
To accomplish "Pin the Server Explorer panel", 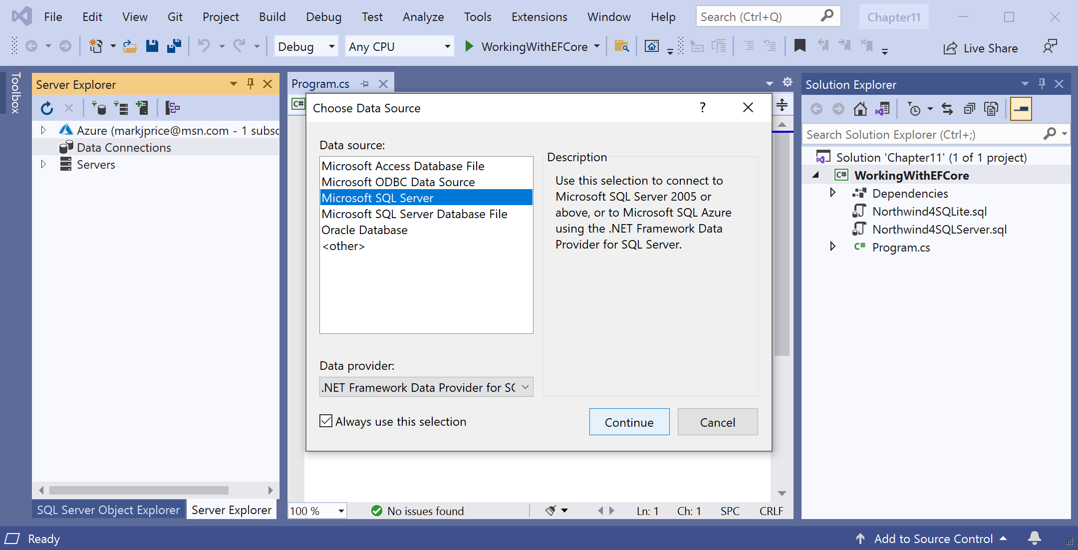I will coord(250,84).
